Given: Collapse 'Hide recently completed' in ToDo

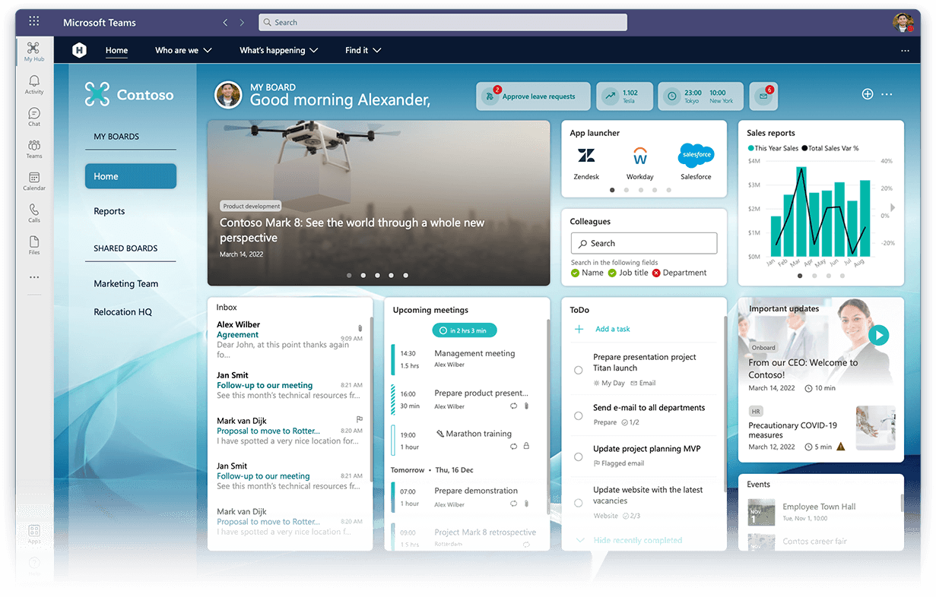Looking at the screenshot, I should click(638, 540).
